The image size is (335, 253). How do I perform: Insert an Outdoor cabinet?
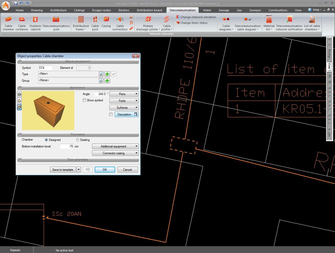click(35, 23)
